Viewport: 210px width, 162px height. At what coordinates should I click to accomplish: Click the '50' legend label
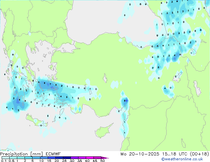pyautogui.click(x=102, y=161)
